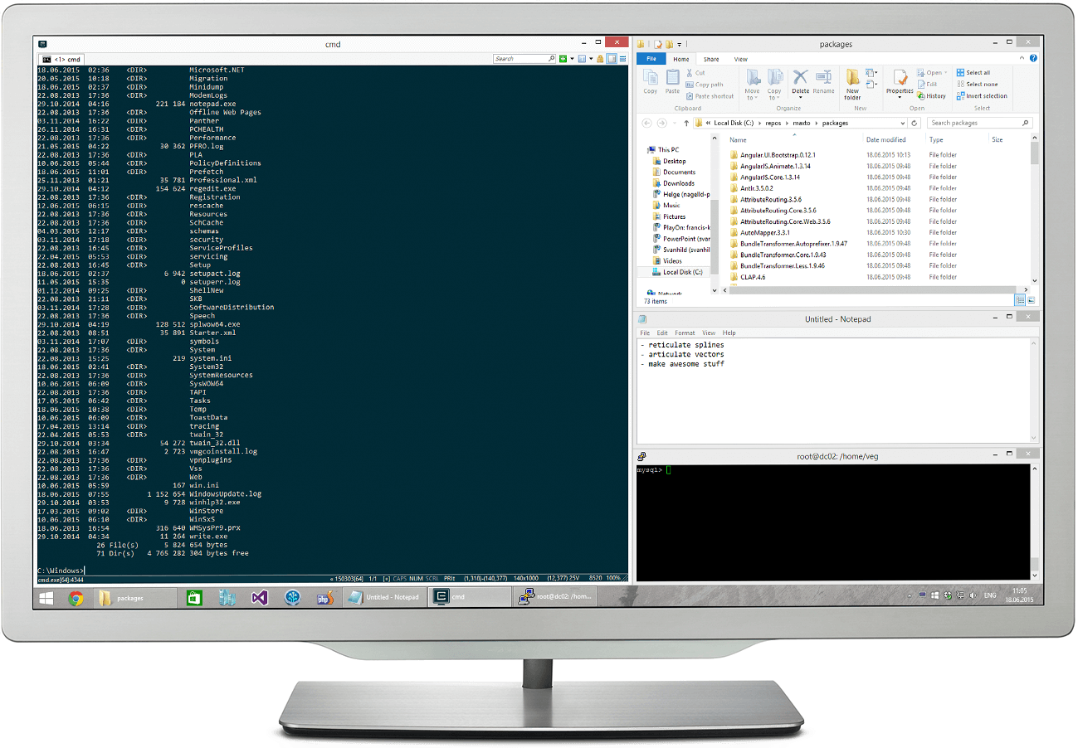Click ENG language indicator in system tray

[x=989, y=595]
